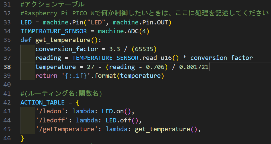271x144 pixels.
Task: Click line number 35 in the gutter
Action: point(7,40)
